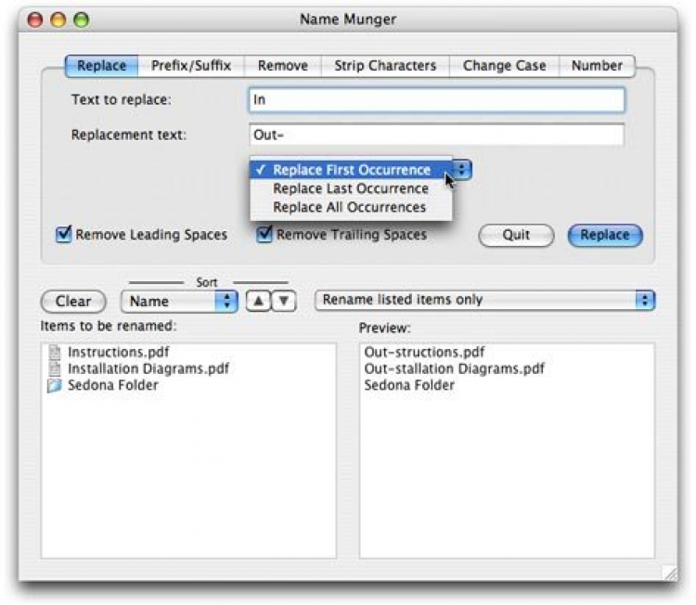Select Sedona Folder in items list
Image resolution: width=696 pixels, height=605 pixels.
tap(112, 385)
